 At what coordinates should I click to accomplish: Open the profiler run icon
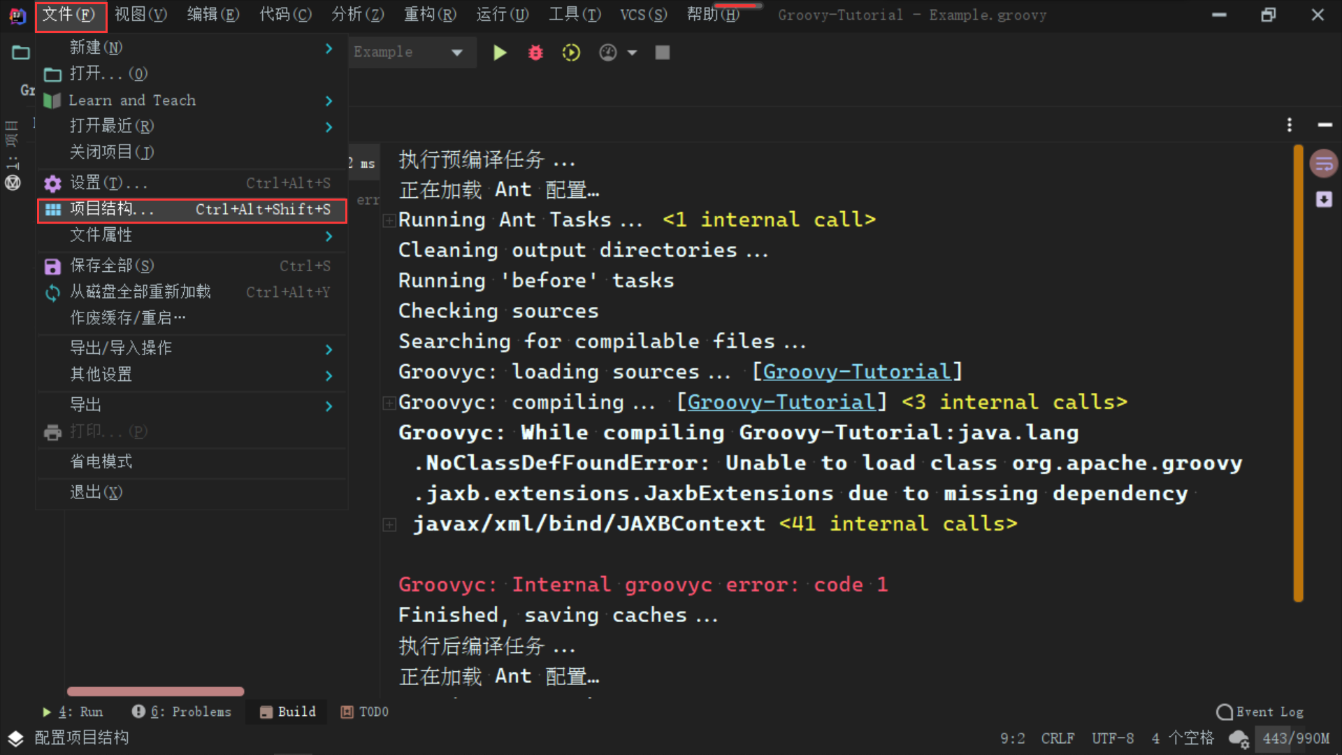click(x=608, y=52)
